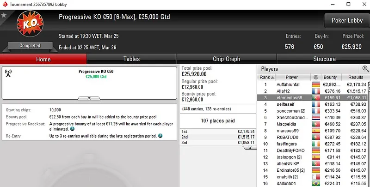This screenshot has height=187, width=370.
Task: Click the Re-Entry info icon
Action: tap(160, 136)
